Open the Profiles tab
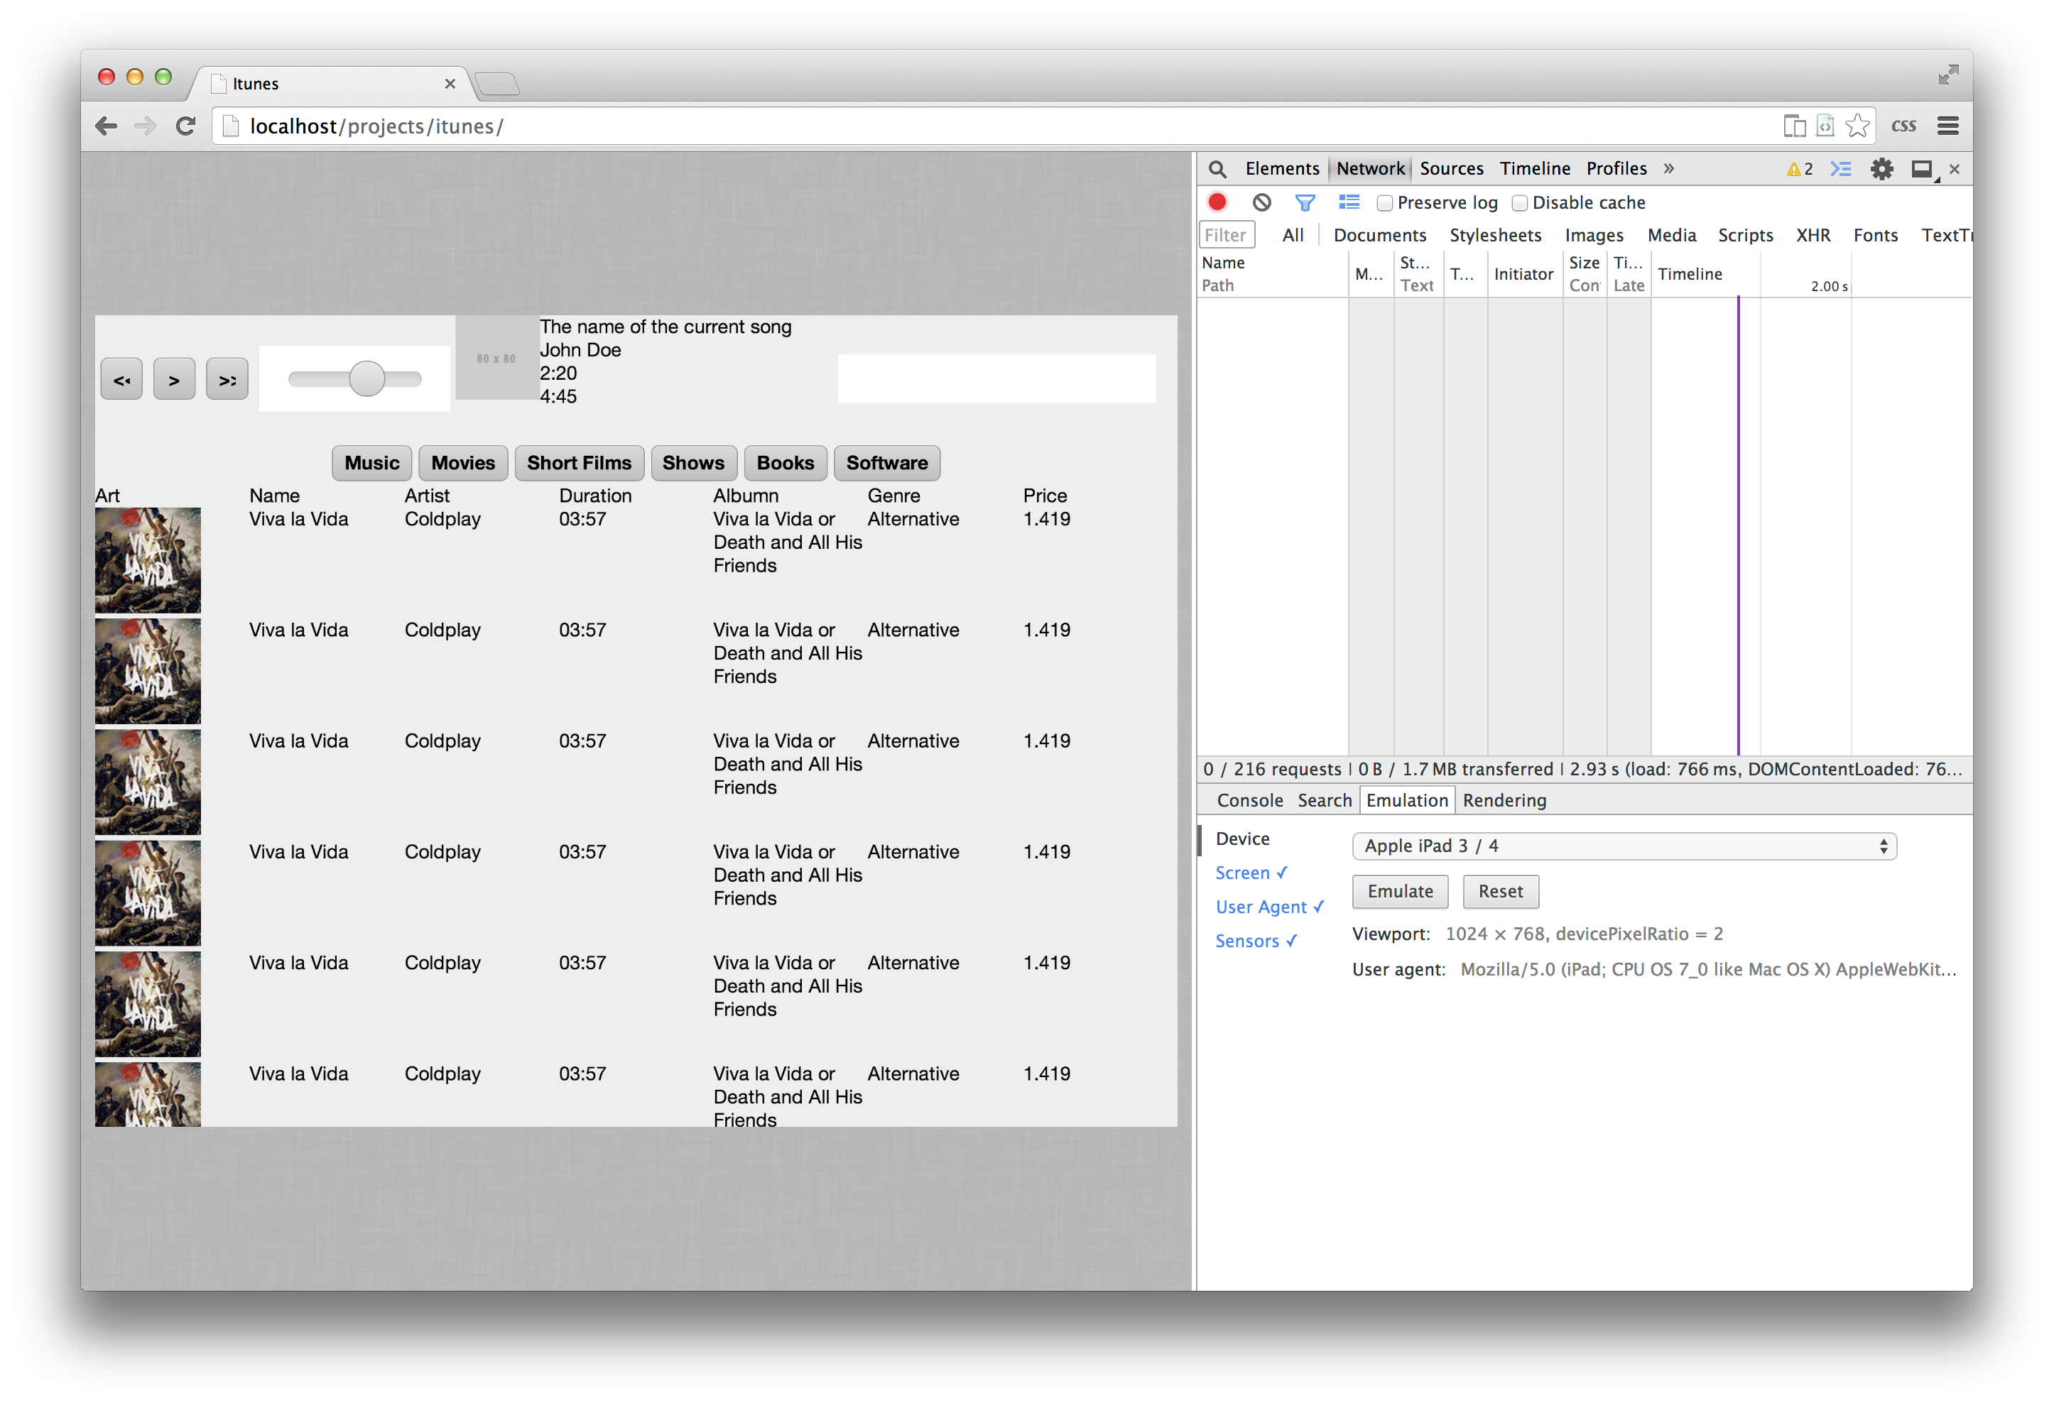2054x1403 pixels. click(1616, 169)
